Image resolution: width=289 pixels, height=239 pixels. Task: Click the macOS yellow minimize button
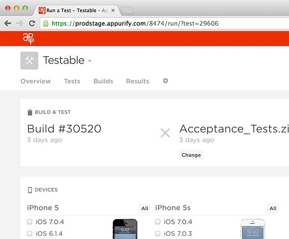(16, 8)
